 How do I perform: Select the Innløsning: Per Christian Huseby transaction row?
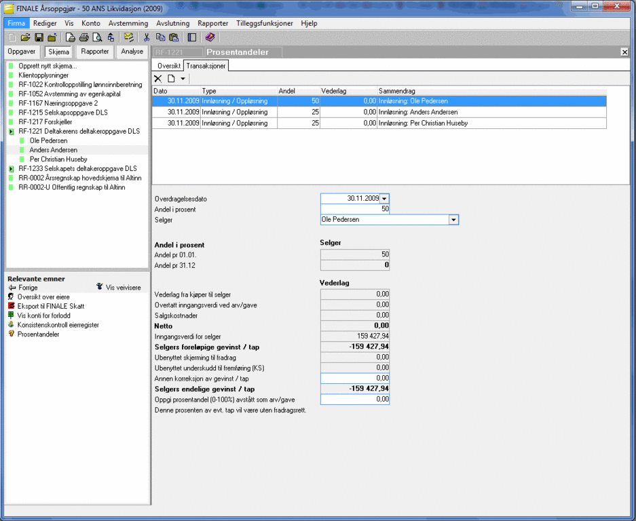pyautogui.click(x=379, y=123)
